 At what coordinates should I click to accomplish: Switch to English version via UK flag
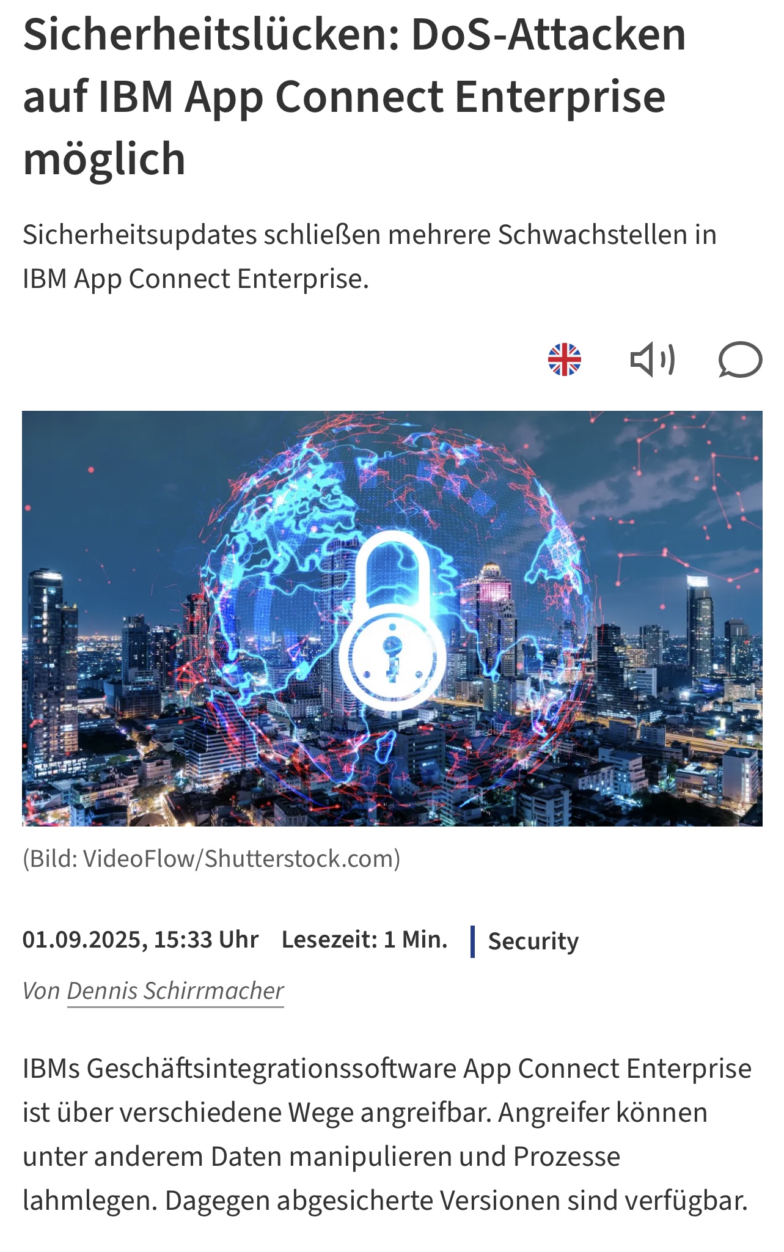click(564, 359)
